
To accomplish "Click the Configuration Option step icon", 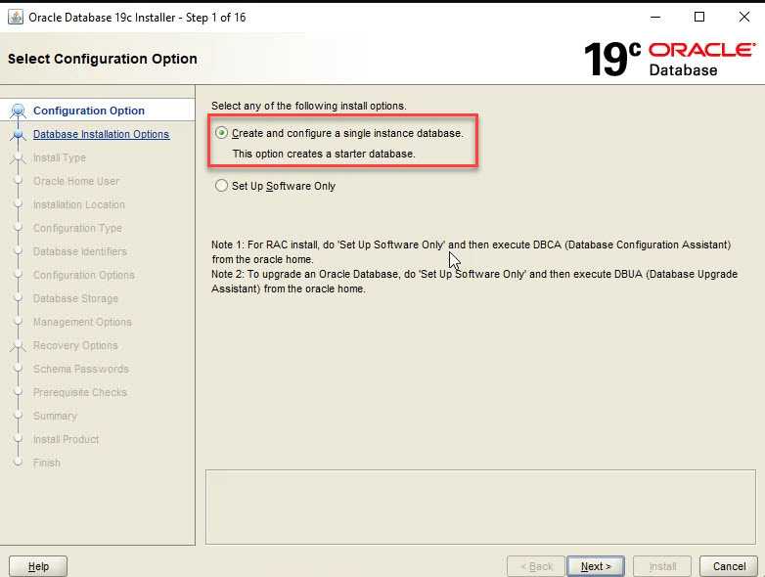I will point(18,111).
